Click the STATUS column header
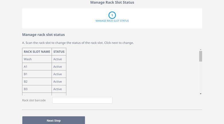The height and width of the screenshot is (124, 224). [59, 52]
